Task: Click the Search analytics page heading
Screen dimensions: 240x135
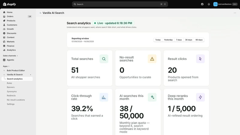Action: 79,23
